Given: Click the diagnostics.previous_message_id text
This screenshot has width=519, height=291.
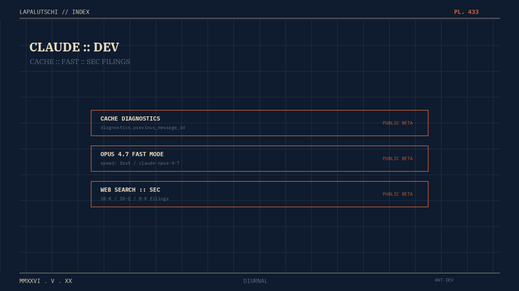Looking at the screenshot, I should pos(143,128).
